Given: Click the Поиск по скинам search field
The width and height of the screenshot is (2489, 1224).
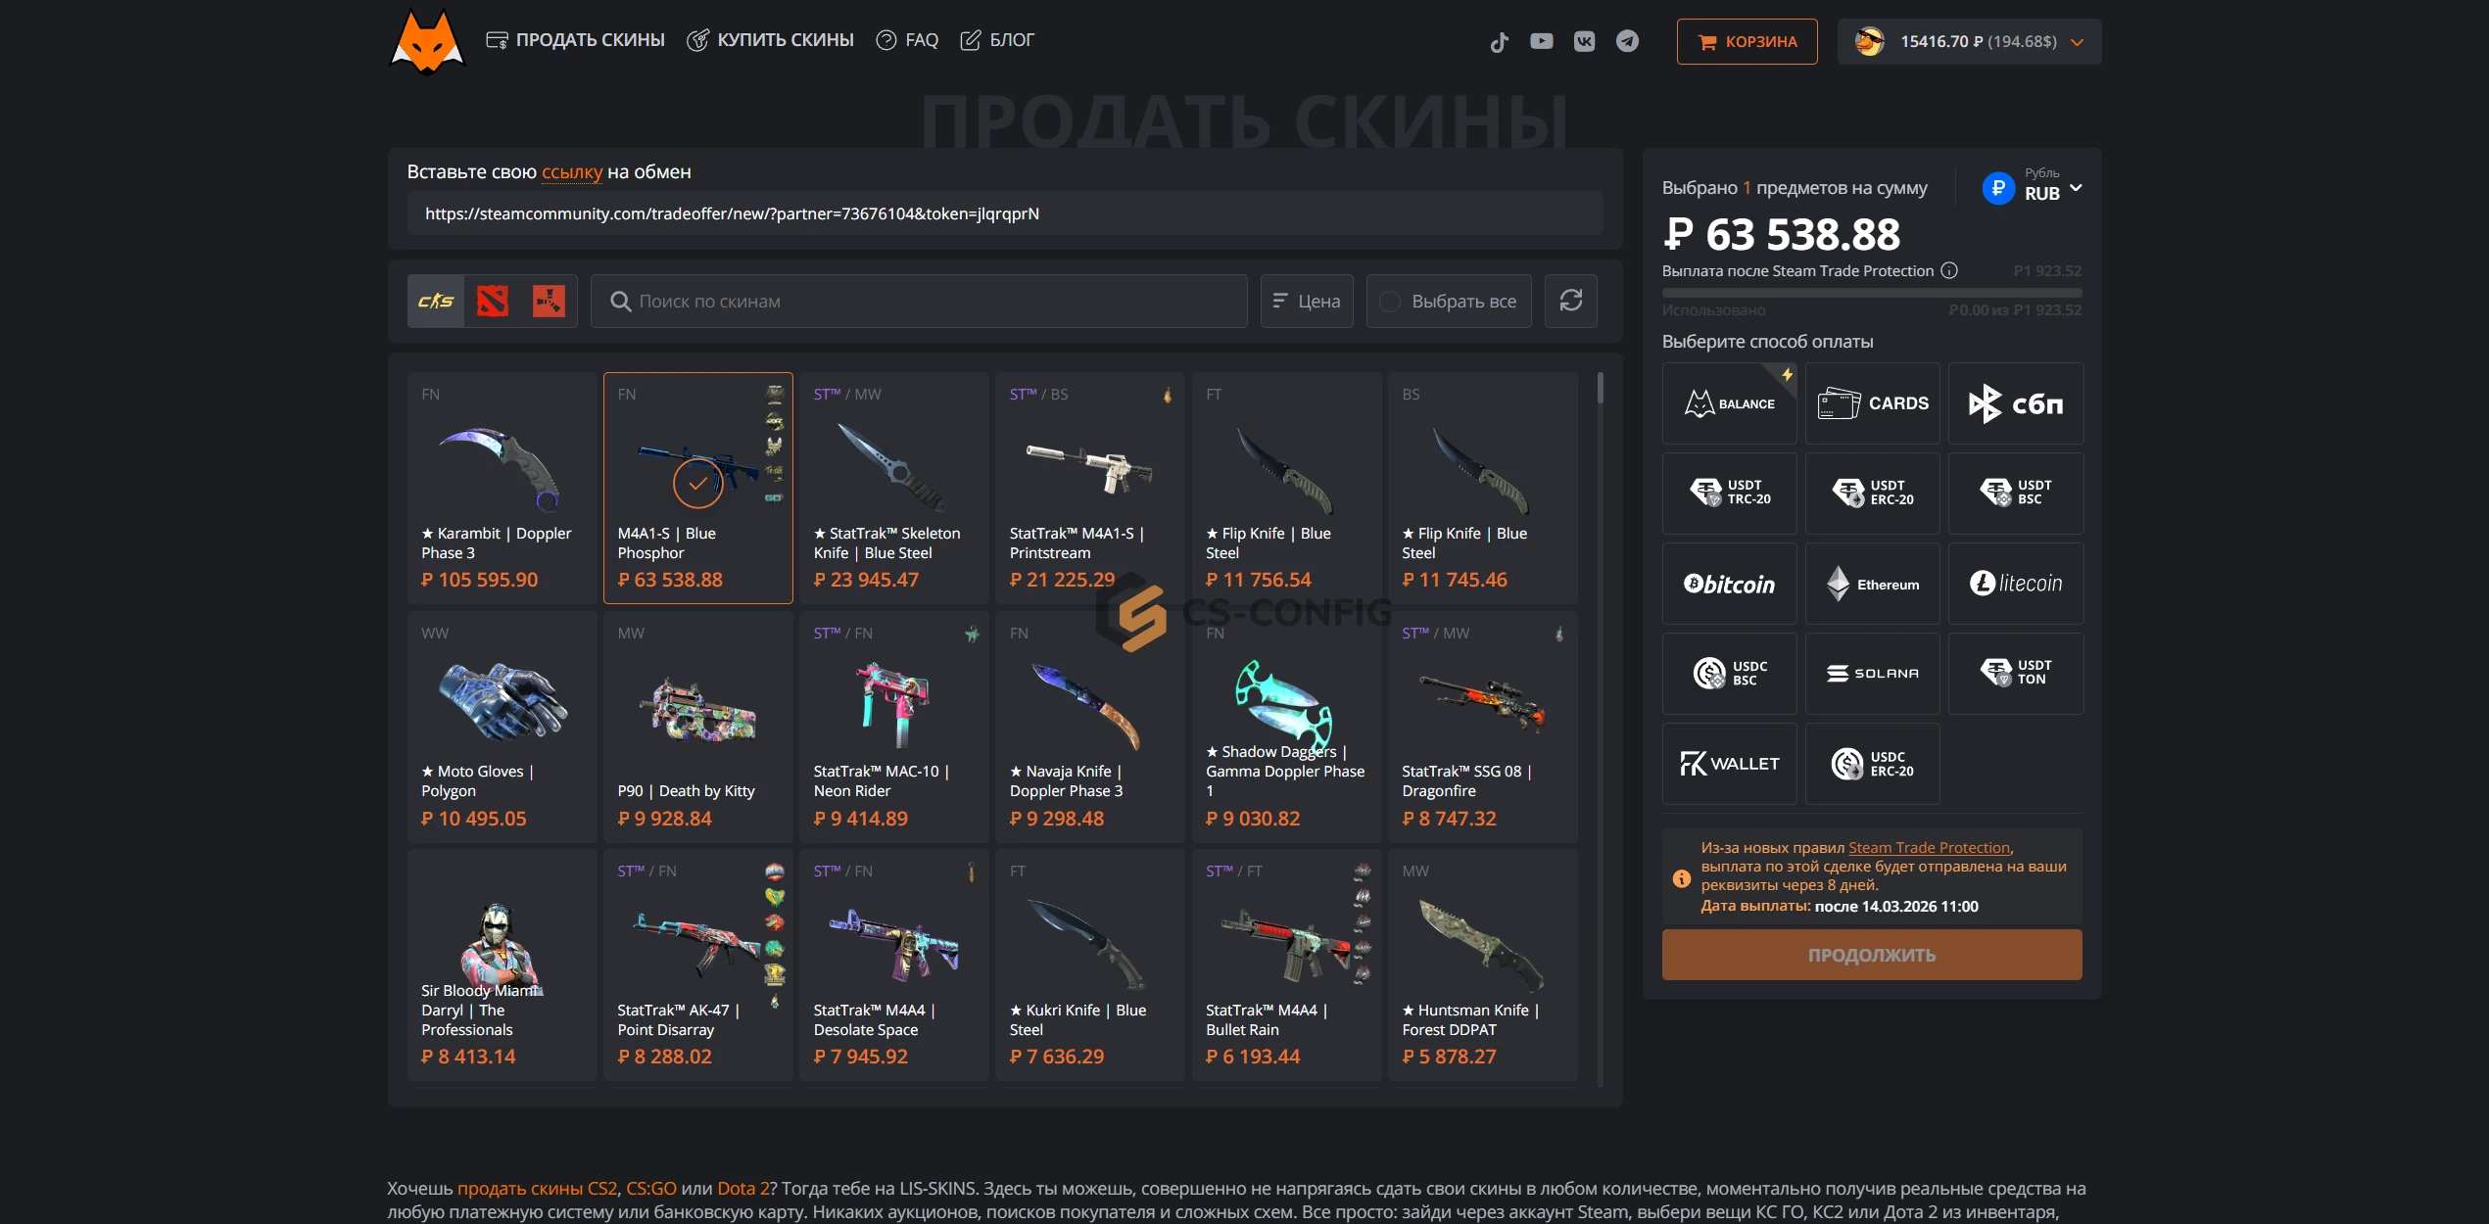Looking at the screenshot, I should [x=918, y=301].
